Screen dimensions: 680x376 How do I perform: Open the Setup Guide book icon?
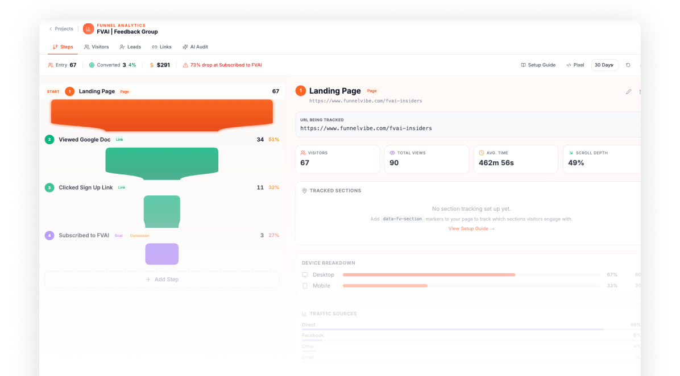point(524,65)
